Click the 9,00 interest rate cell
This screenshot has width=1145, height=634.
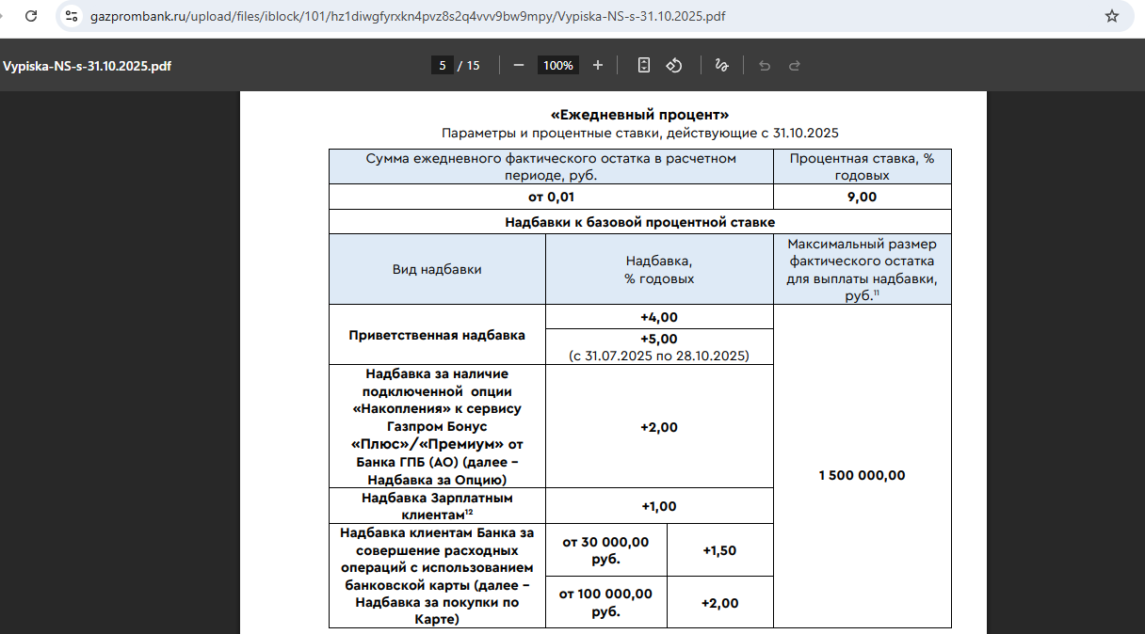pos(862,197)
